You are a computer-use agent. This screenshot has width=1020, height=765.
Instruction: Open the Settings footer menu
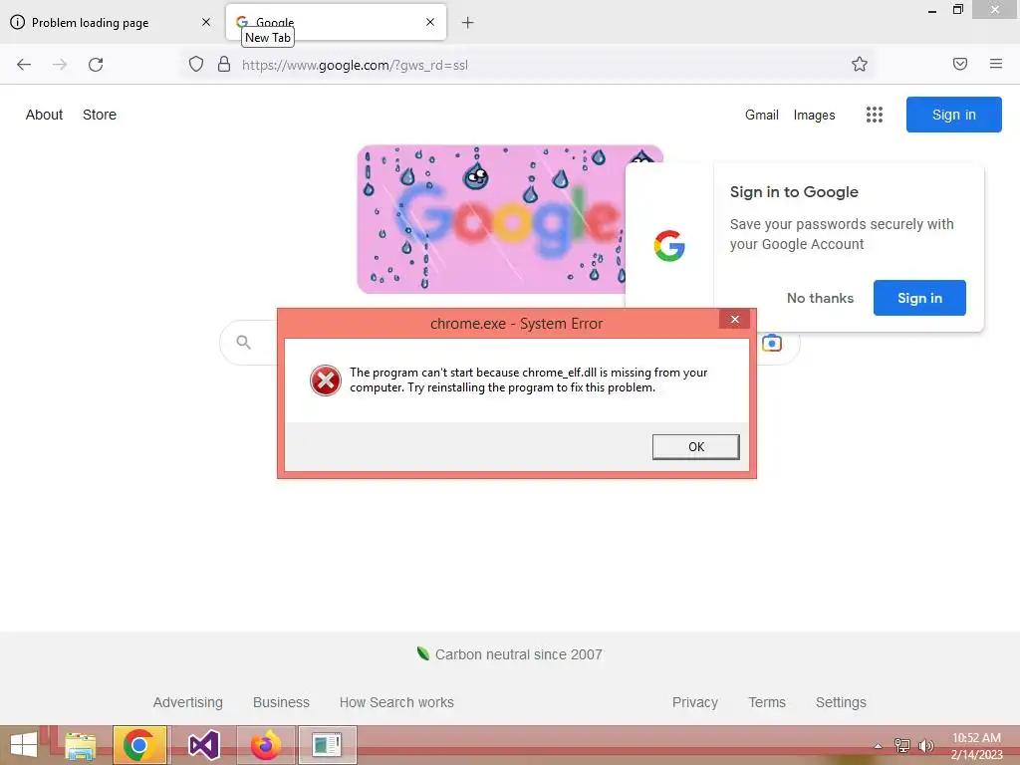click(x=841, y=702)
